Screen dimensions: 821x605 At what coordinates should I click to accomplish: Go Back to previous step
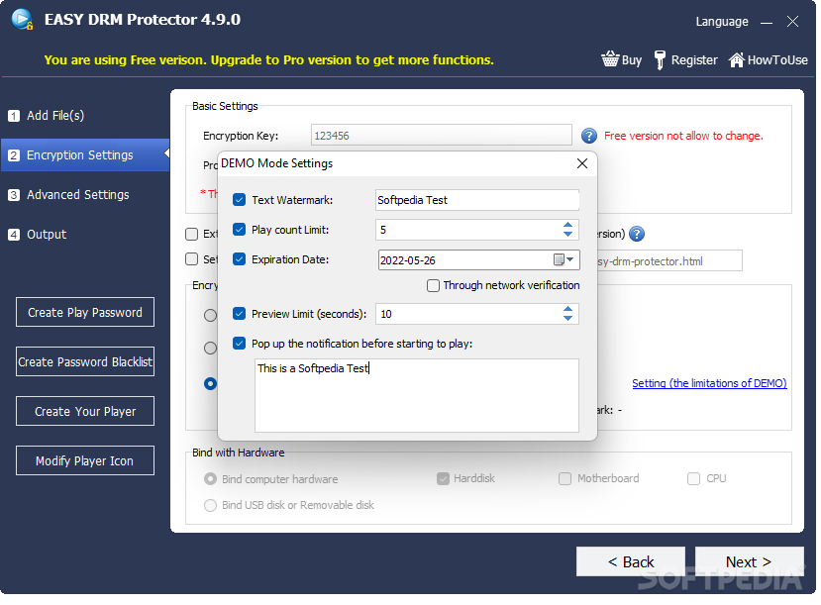click(x=631, y=561)
